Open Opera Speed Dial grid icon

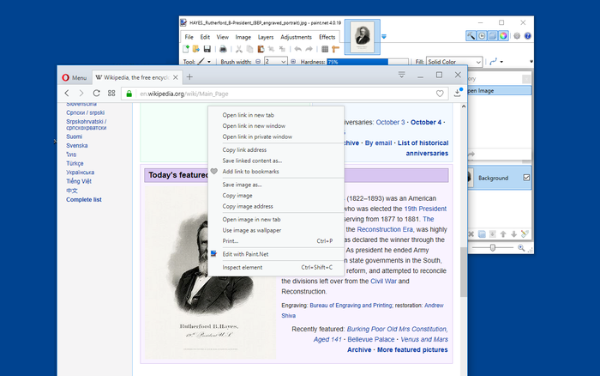click(111, 93)
